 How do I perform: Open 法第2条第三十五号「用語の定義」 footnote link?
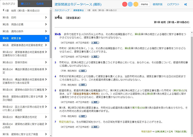coord(171,132)
